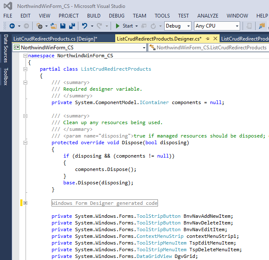Image resolution: width=269 pixels, height=260 pixels.
Task: Open the NorthwindWinForm_CS project scope dropdown
Action: tap(79, 47)
